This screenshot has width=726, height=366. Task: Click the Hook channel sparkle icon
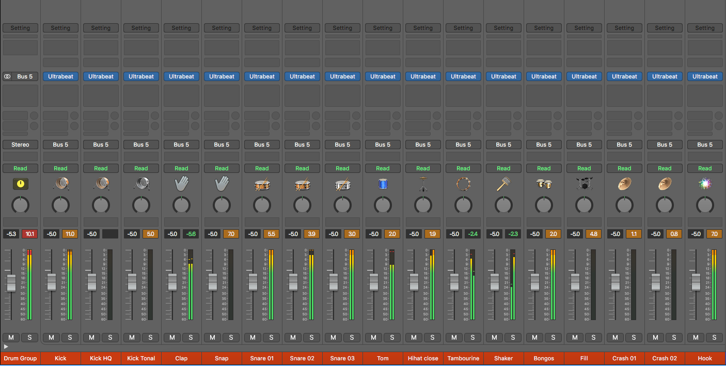[705, 183]
